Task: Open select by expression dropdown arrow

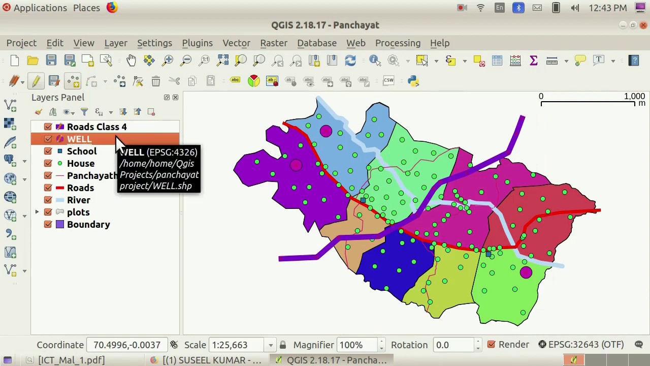Action: 465,61
